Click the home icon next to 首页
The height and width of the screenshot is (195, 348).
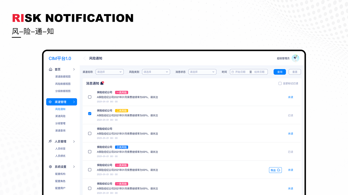[x=50, y=69]
